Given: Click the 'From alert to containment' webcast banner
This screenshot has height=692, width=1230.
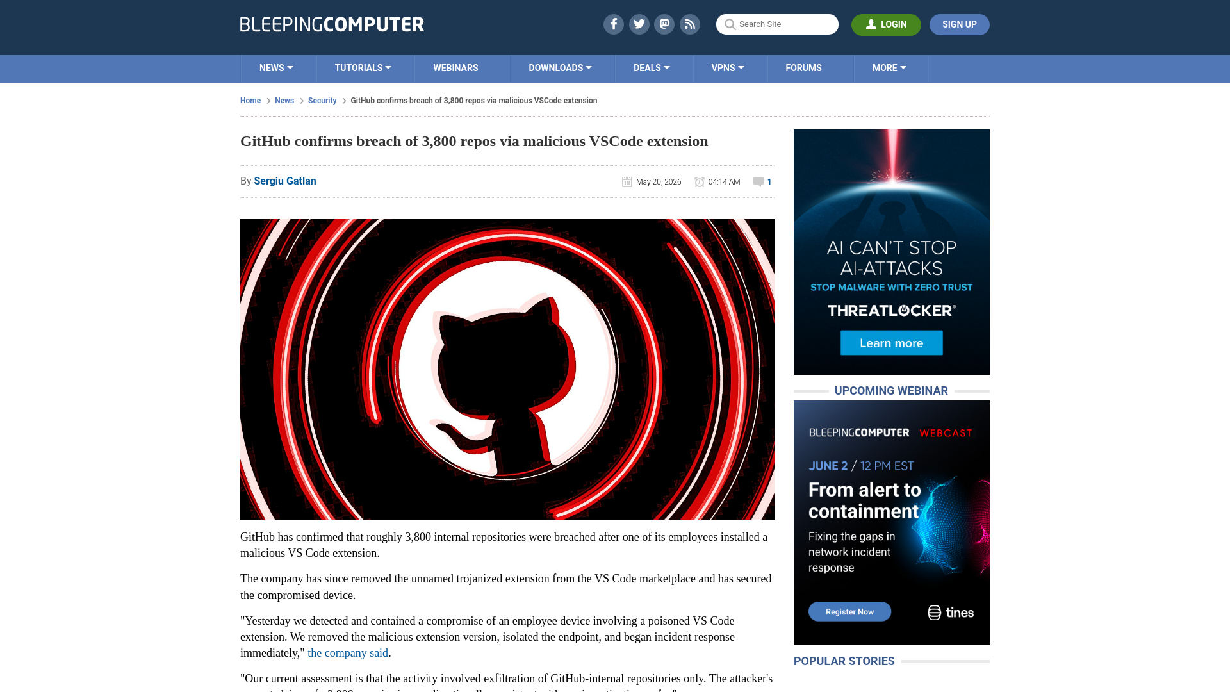Looking at the screenshot, I should point(892,523).
